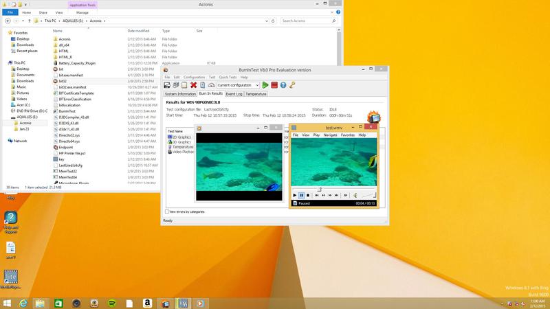The width and height of the screenshot is (550, 309).
Task: Sort Explorer files by Name column header
Action: click(58, 31)
